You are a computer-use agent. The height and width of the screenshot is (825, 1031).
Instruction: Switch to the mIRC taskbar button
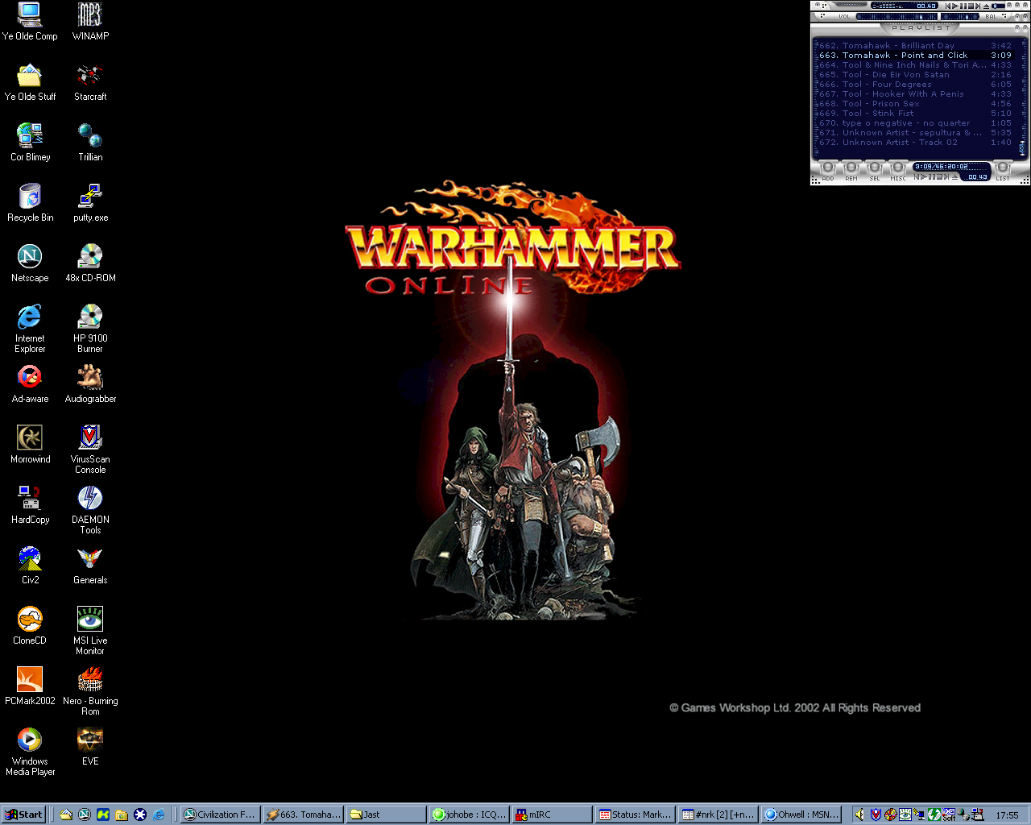(x=552, y=815)
